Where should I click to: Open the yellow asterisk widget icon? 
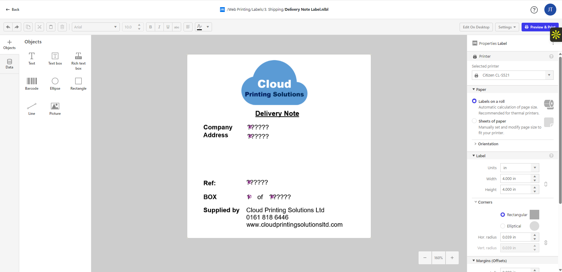(556, 35)
